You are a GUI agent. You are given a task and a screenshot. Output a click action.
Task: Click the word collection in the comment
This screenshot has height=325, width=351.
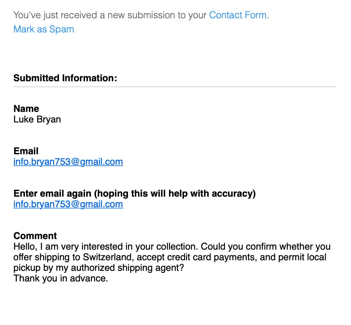[176, 246]
